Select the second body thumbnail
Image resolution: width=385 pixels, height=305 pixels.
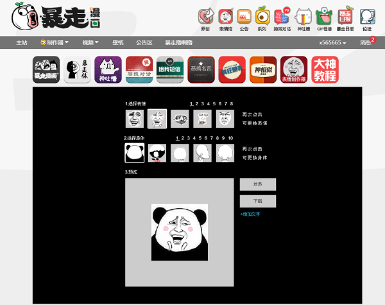coord(157,153)
